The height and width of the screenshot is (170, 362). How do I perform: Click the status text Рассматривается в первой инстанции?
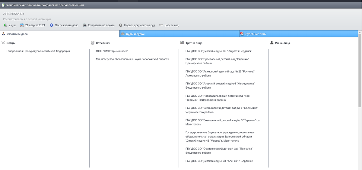[27, 19]
